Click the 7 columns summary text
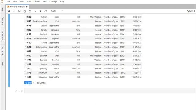 coord(40,83)
